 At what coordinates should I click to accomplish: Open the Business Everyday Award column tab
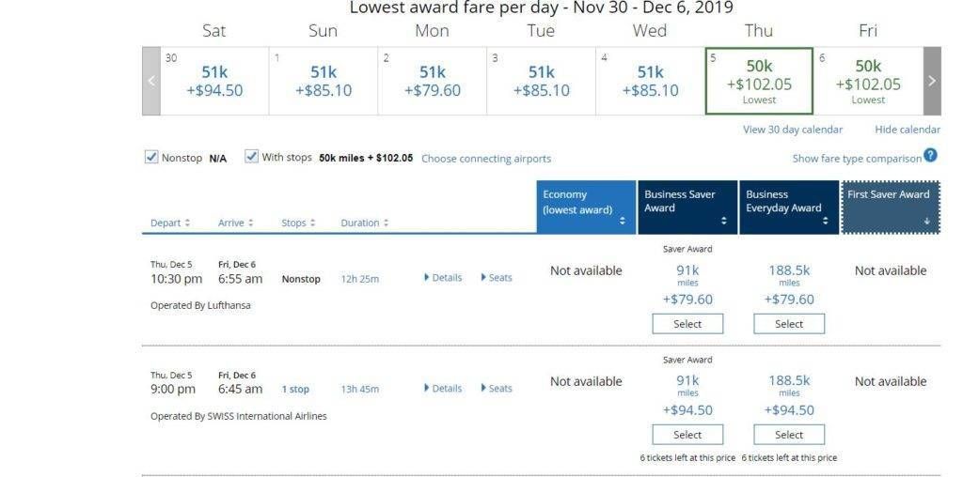point(789,208)
